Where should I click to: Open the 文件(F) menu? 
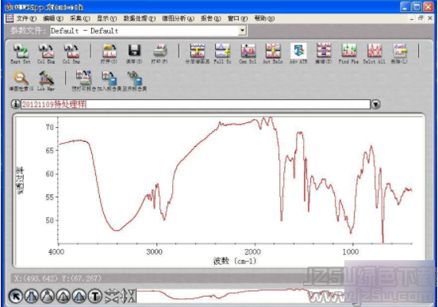pyautogui.click(x=26, y=18)
